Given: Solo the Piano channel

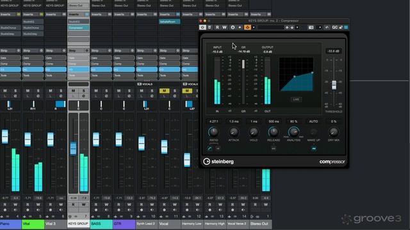Looking at the screenshot, I should tap(15, 91).
